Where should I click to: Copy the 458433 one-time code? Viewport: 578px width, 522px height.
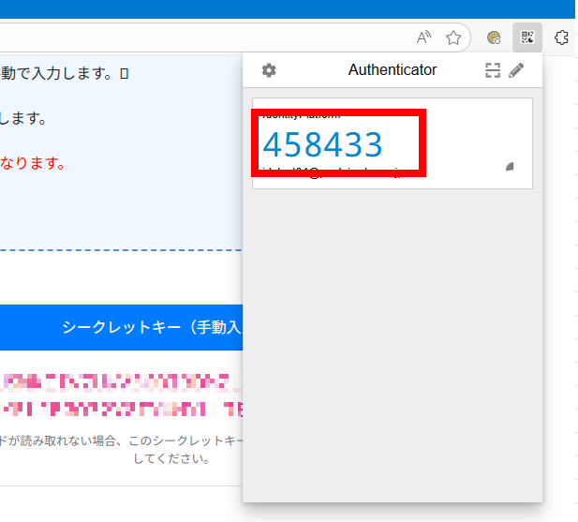(323, 145)
